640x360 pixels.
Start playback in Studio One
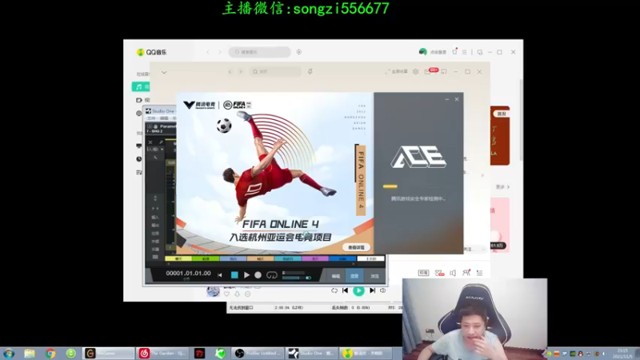246,275
